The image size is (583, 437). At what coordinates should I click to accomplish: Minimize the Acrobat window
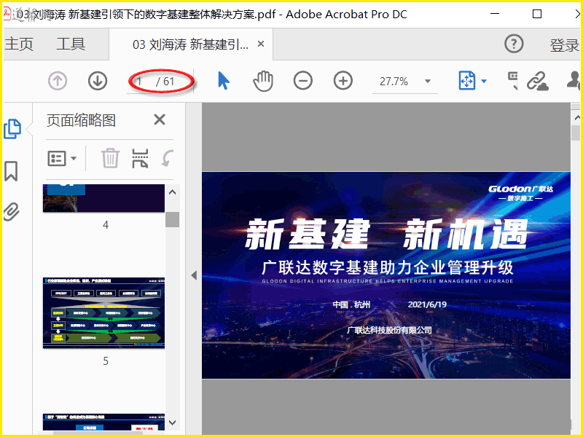495,14
